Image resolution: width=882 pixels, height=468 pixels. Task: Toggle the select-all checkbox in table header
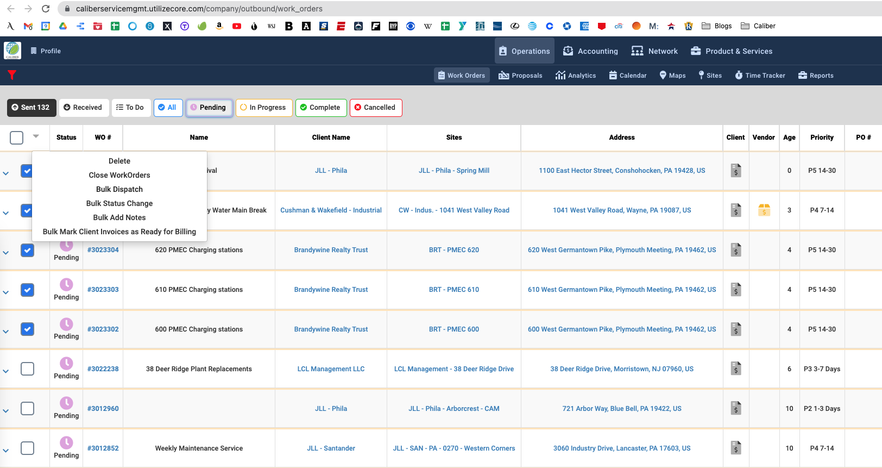pos(17,138)
